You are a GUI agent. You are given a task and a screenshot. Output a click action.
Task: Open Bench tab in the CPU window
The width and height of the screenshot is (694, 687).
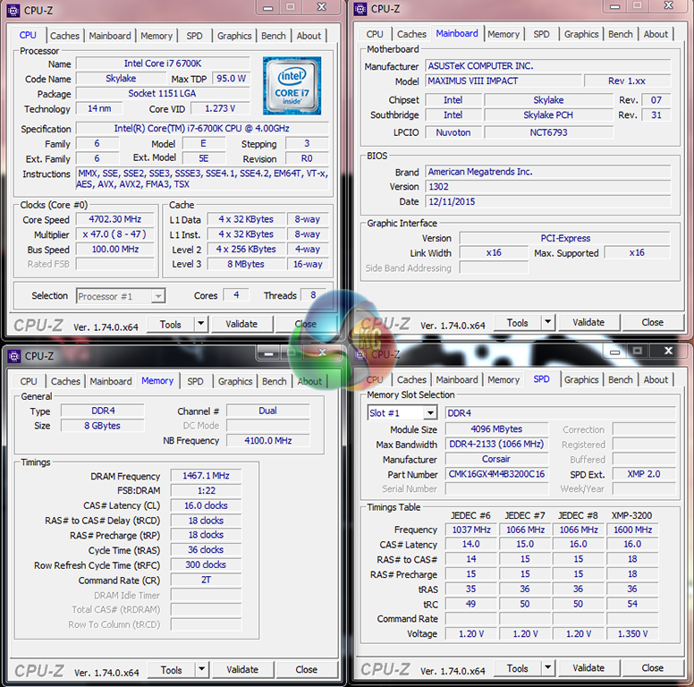click(273, 36)
